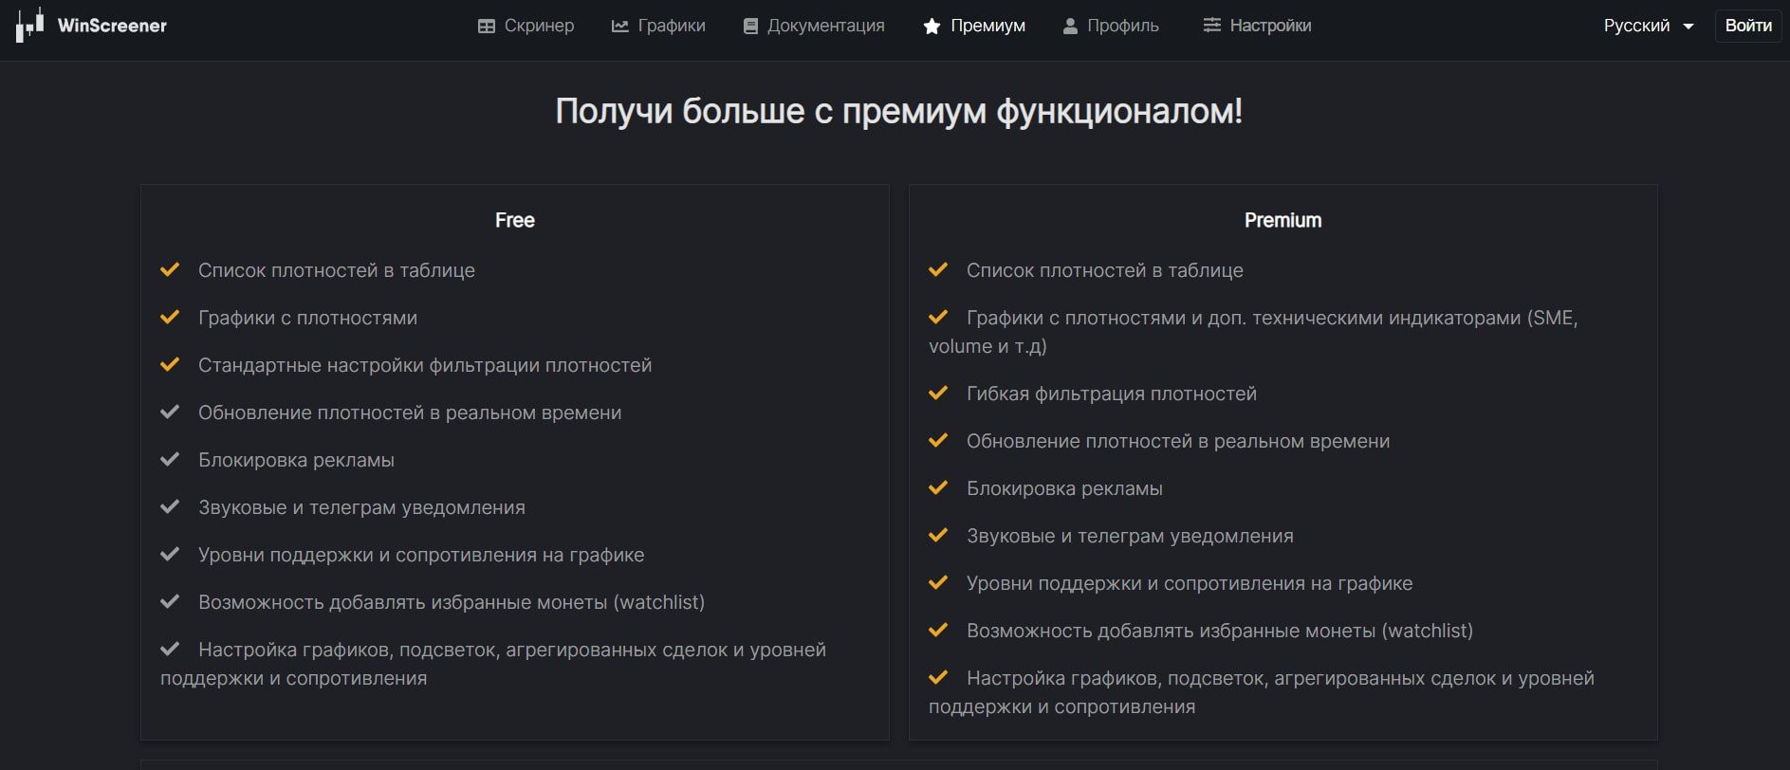Click the Free checkmark beside Графики с плотностями

170,318
